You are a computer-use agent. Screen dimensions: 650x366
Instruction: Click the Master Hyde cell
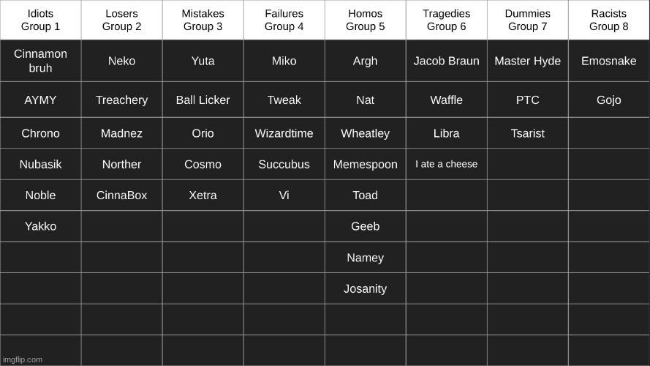(x=528, y=61)
